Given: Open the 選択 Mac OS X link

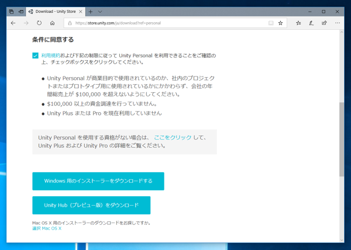Looking at the screenshot, I should [x=47, y=228].
